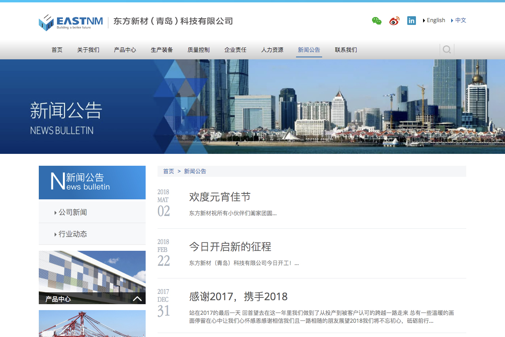Image resolution: width=505 pixels, height=337 pixels.
Task: Click the WeChat icon in header
Action: pos(376,21)
